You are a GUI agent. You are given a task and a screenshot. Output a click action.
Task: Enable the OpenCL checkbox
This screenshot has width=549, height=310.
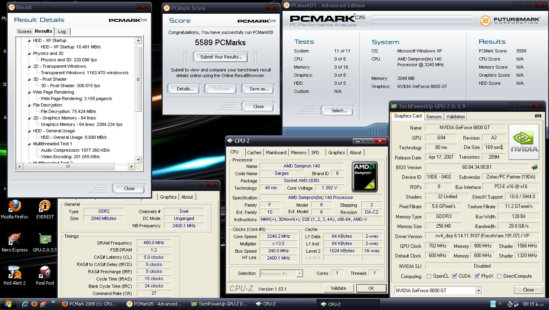[x=429, y=276]
